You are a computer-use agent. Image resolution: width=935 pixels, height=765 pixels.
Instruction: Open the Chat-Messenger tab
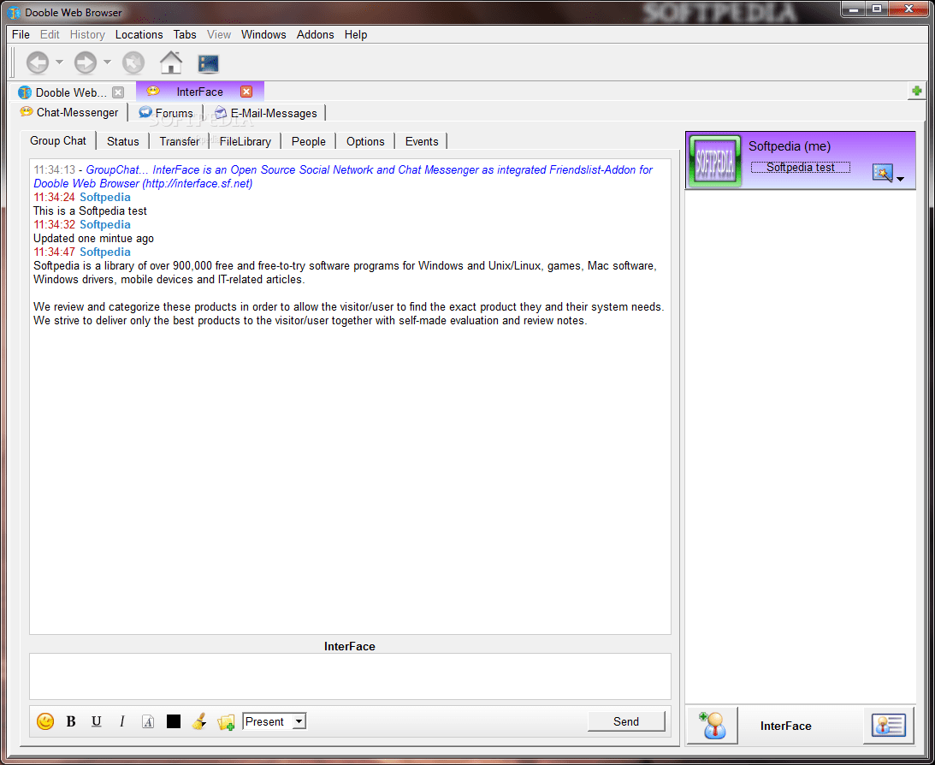click(69, 113)
